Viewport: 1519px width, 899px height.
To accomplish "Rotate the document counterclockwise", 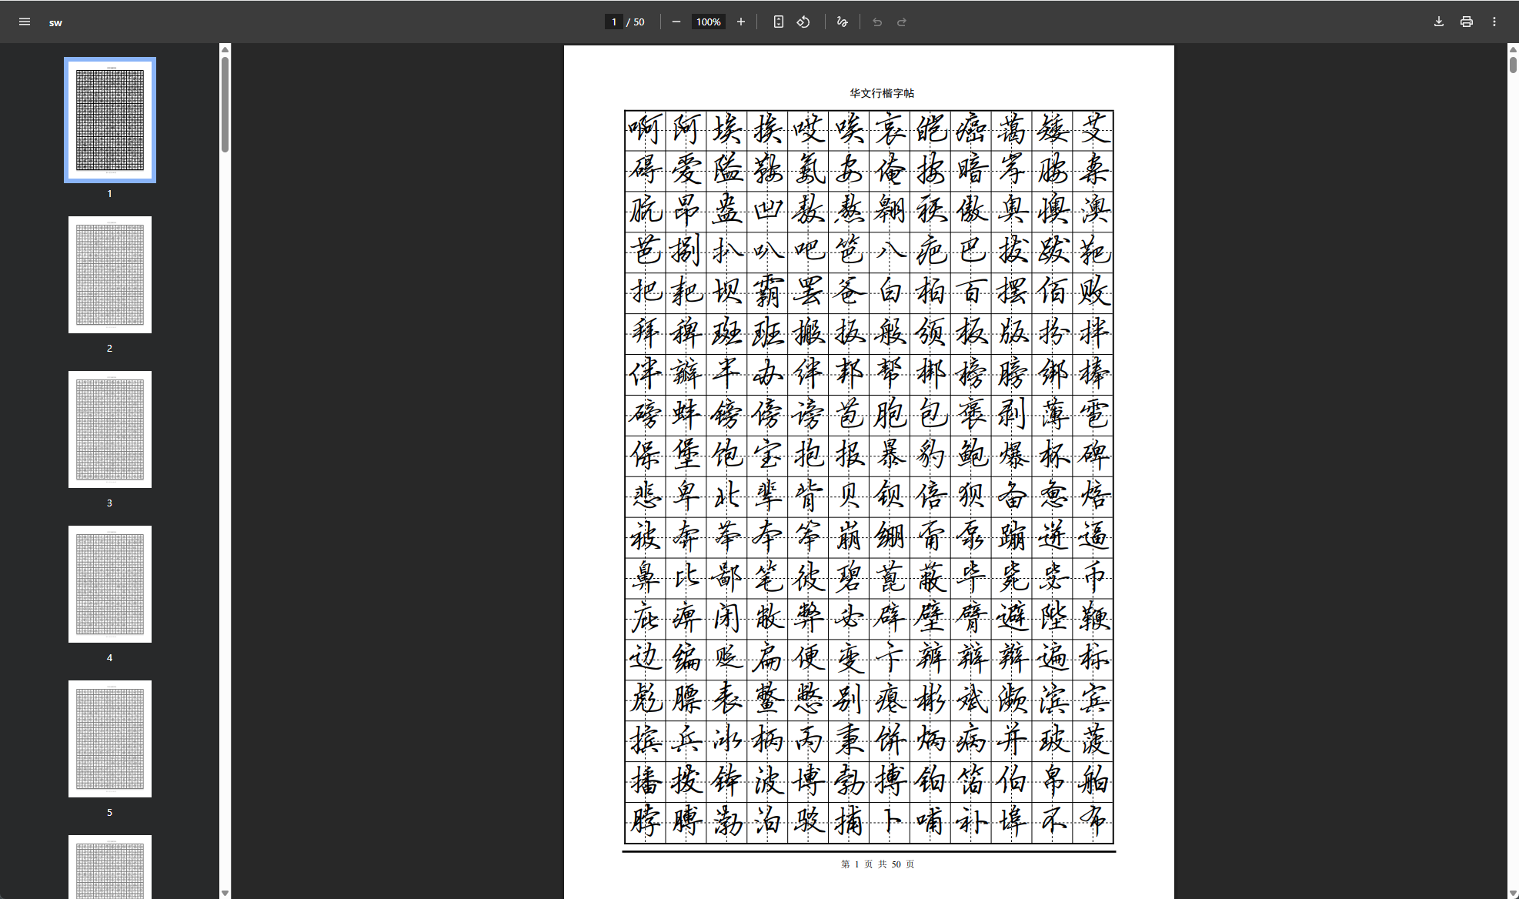I will coord(803,22).
